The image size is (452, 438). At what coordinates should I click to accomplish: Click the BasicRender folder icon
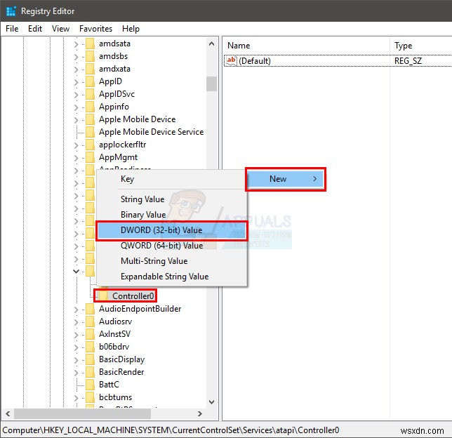pyautogui.click(x=90, y=372)
